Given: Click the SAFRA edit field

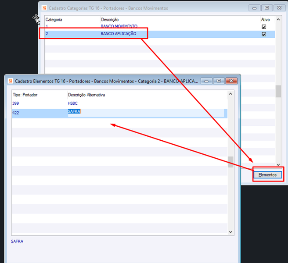Looking at the screenshot, I should 146,113.
